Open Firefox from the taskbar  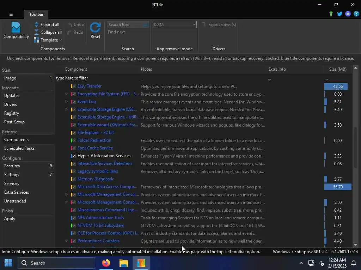pyautogui.click(x=106, y=263)
